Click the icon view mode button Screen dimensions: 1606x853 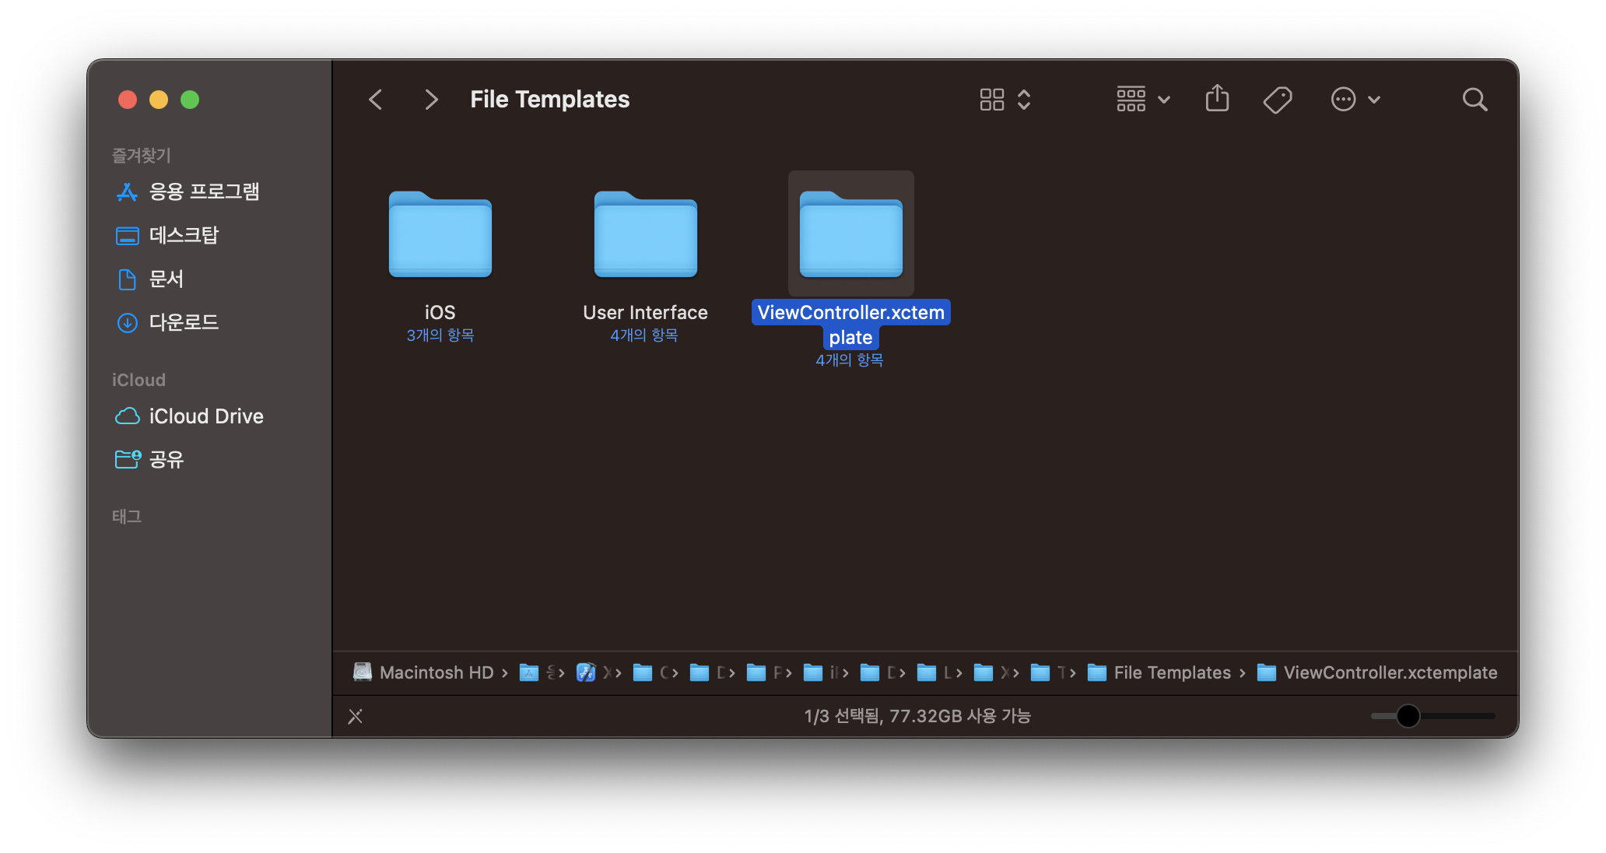click(992, 100)
